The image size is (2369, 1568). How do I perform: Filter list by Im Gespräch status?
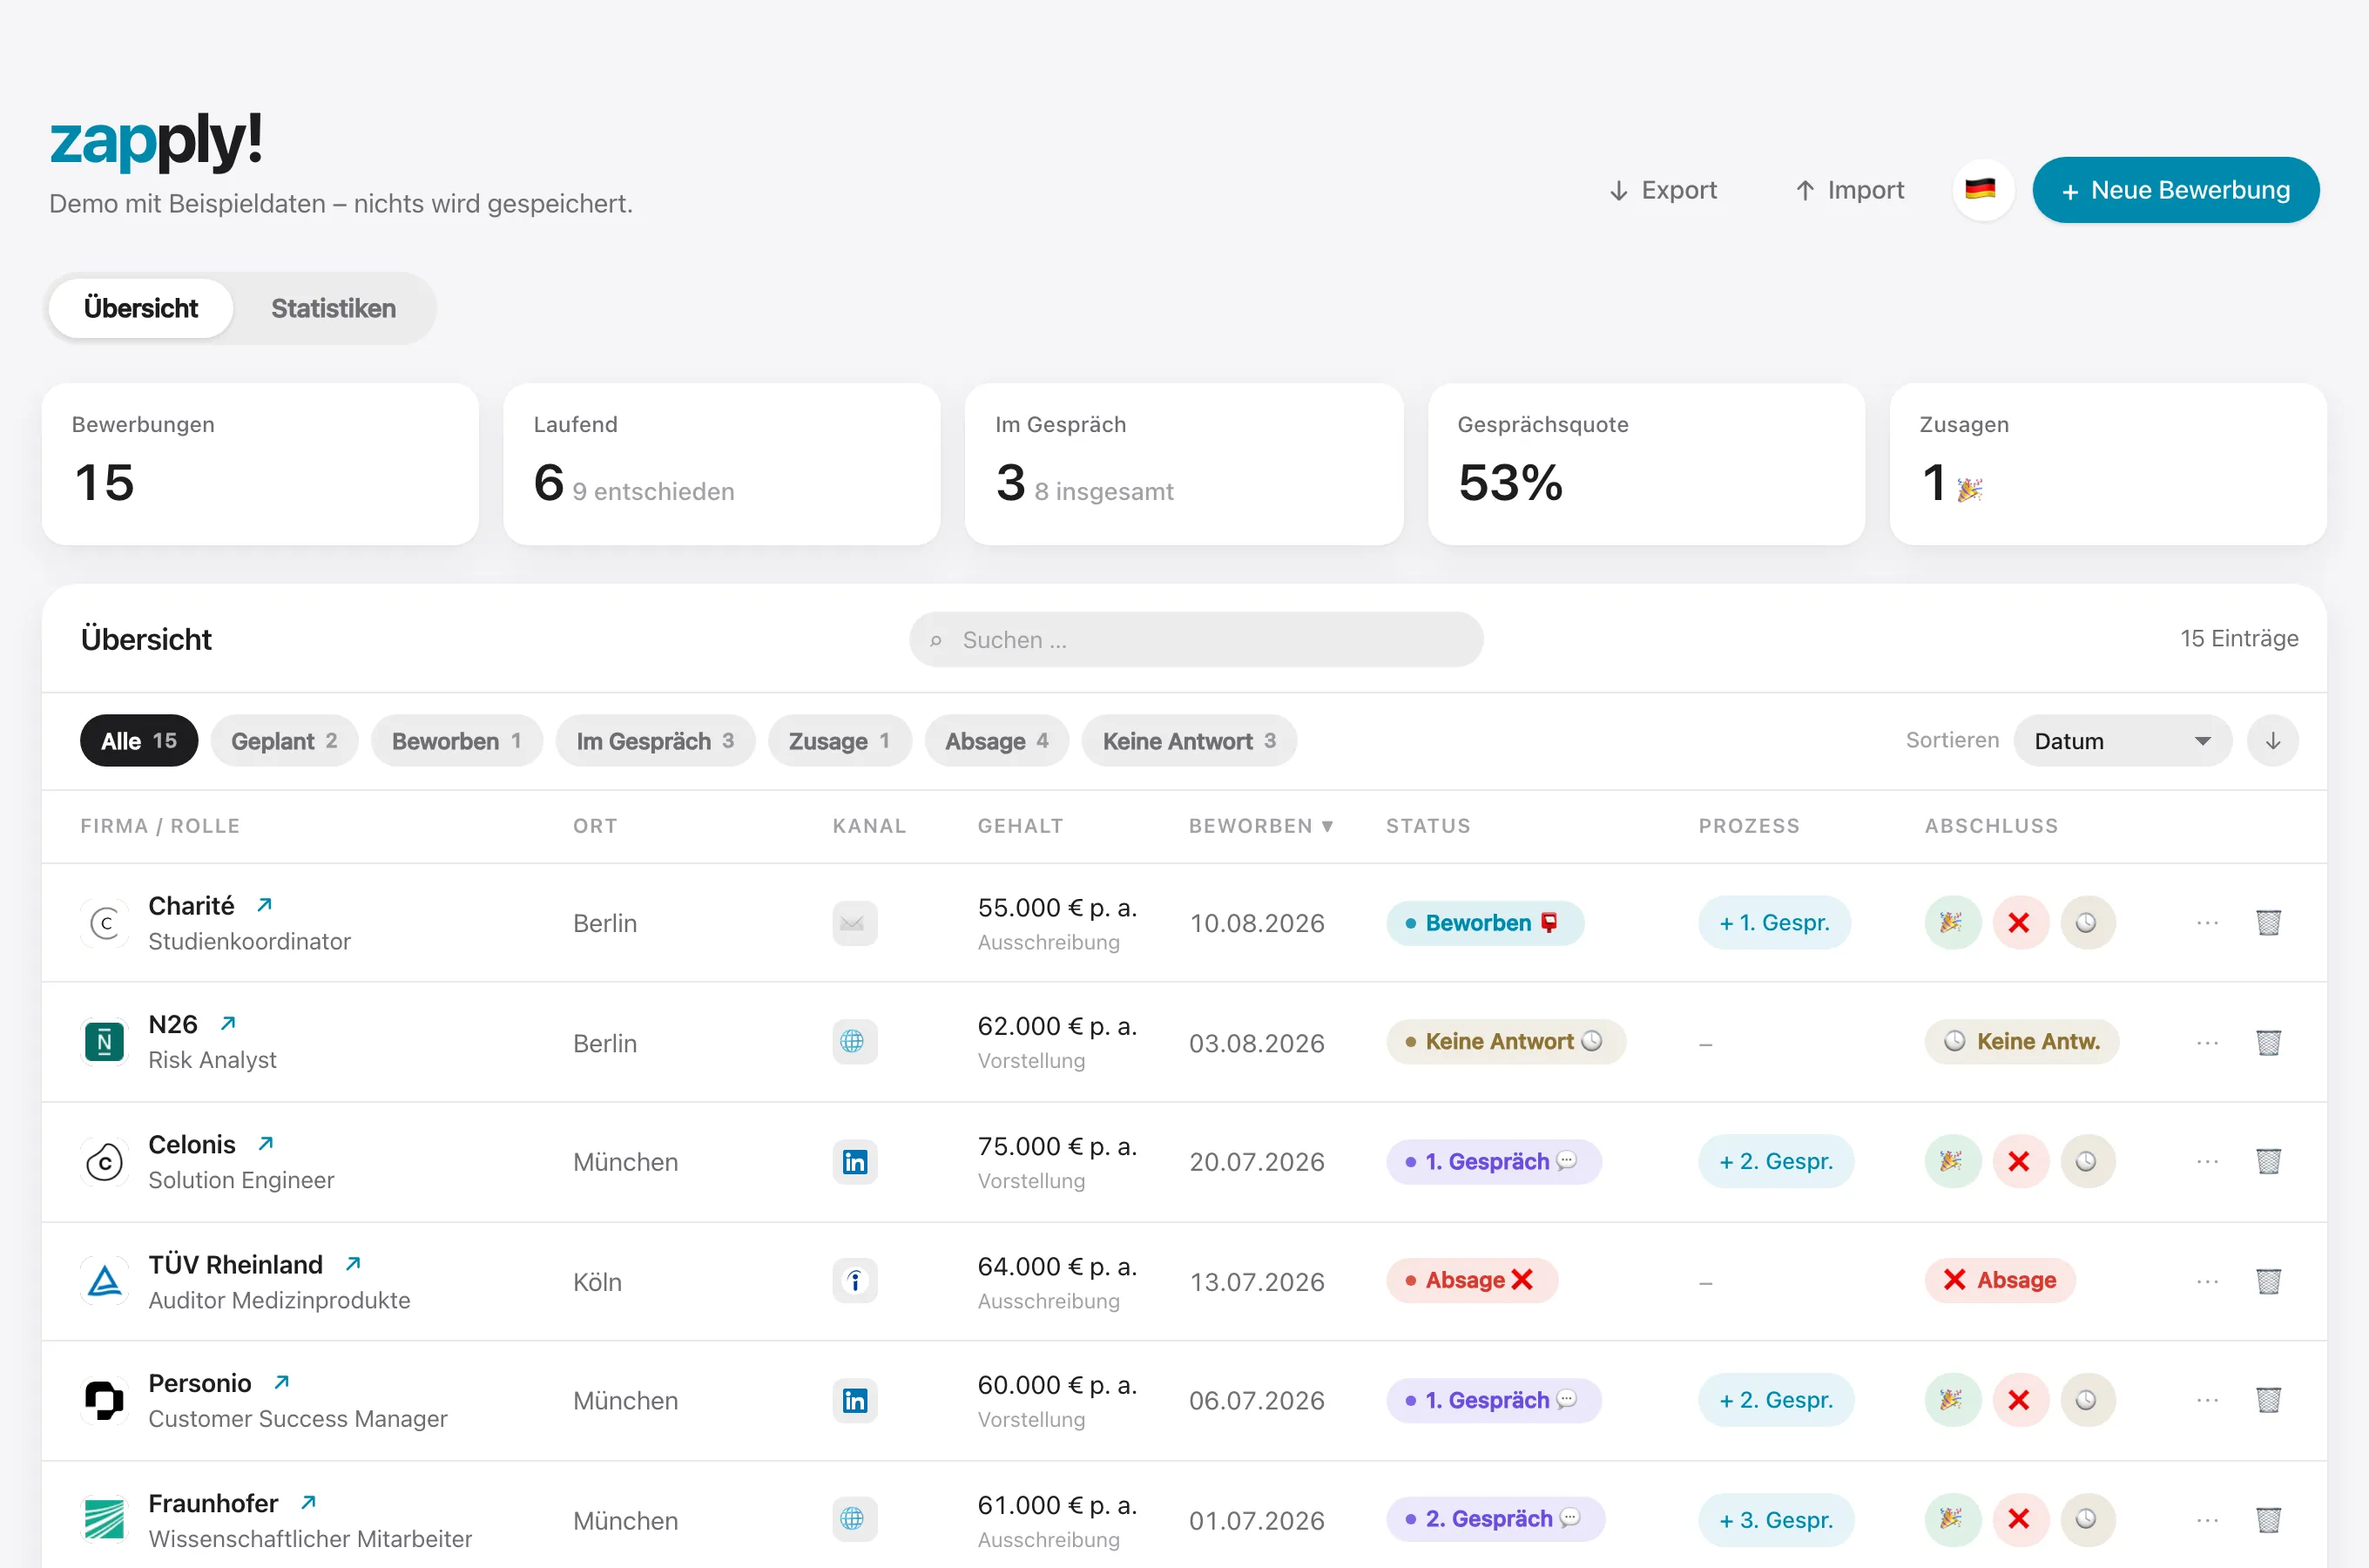click(655, 741)
